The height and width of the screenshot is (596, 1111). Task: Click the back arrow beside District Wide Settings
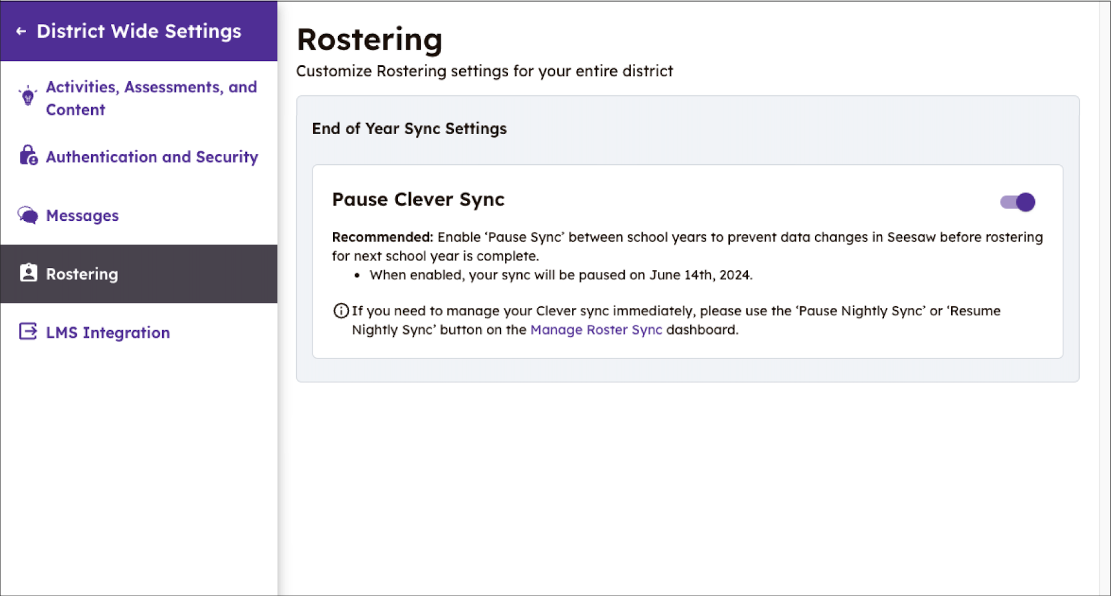pos(21,31)
